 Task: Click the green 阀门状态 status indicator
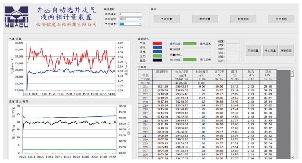point(190,60)
